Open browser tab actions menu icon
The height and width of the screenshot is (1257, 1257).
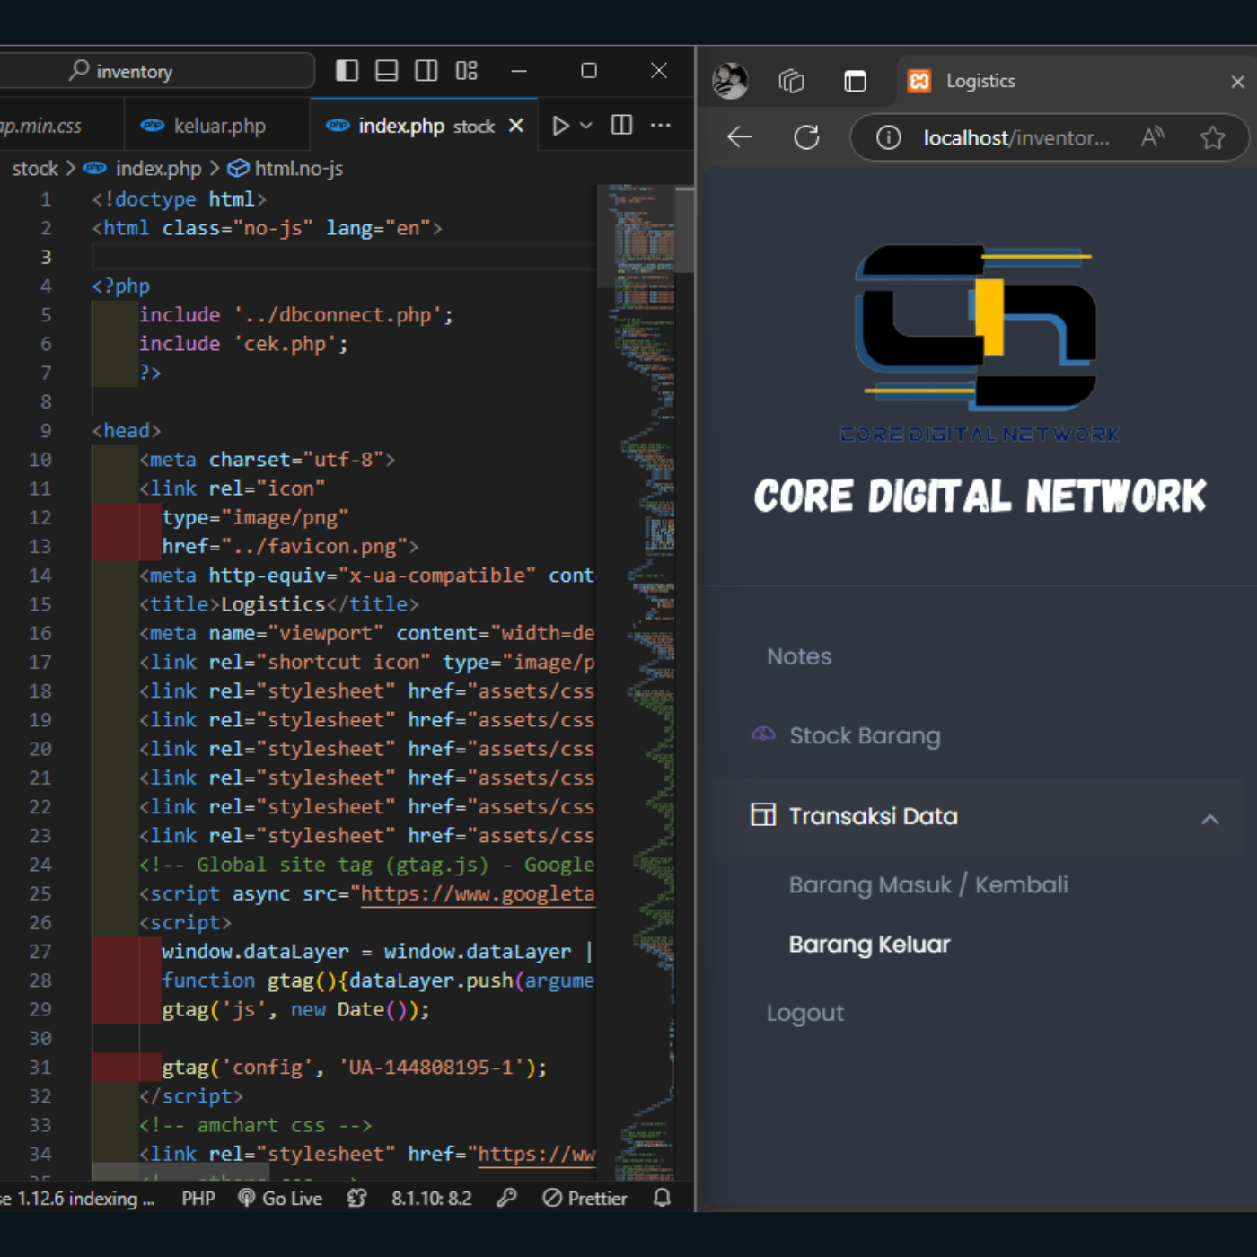click(855, 82)
